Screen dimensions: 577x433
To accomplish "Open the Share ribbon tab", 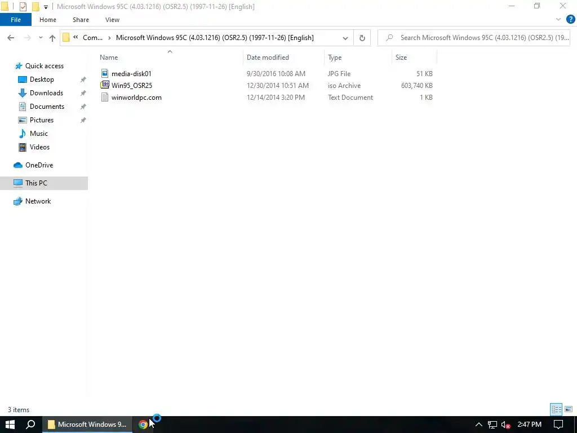I will (x=81, y=20).
